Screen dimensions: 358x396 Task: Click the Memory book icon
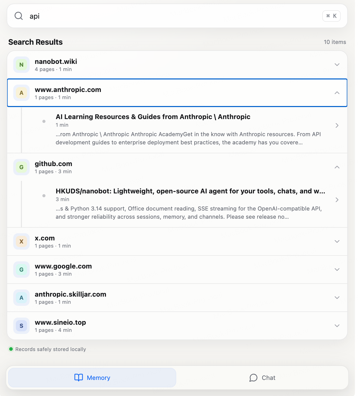79,378
